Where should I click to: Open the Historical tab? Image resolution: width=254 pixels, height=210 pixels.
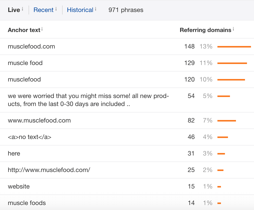[80, 10]
